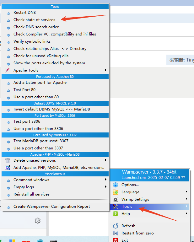Choose Check DNS search order
The height and width of the screenshot is (242, 194).
point(55,27)
